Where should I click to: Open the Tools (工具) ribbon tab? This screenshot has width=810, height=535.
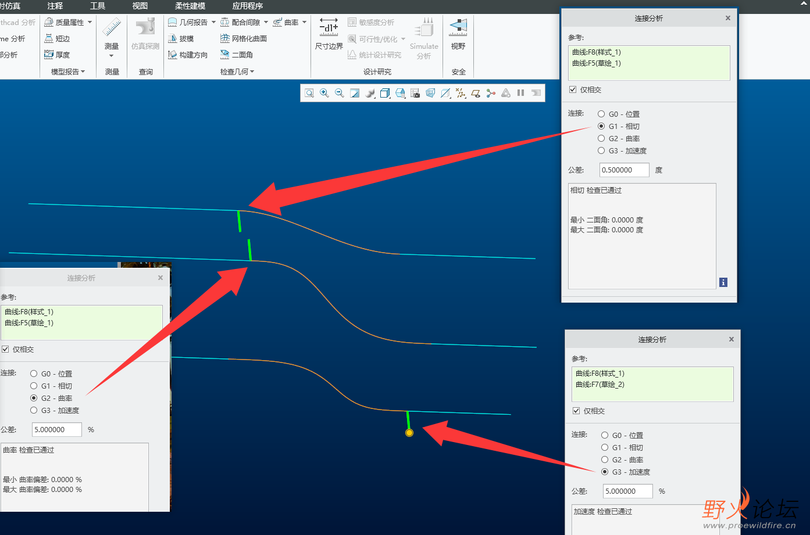point(98,6)
